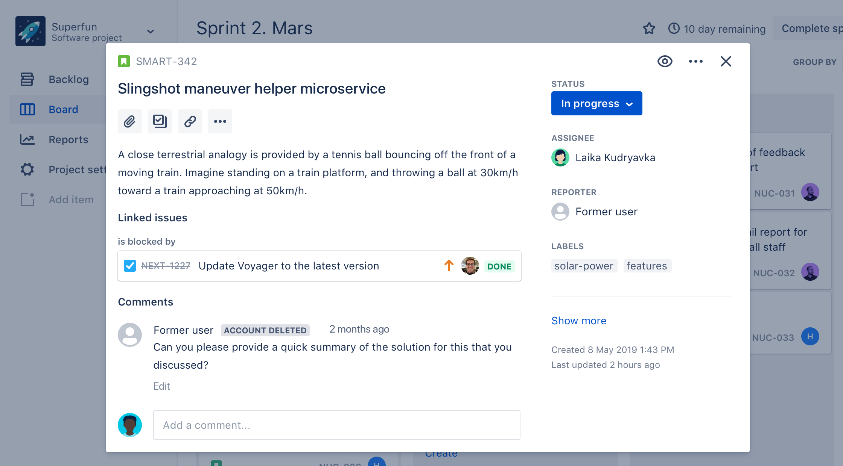Expand the 'In progress' status dropdown
The image size is (843, 466).
(x=596, y=104)
